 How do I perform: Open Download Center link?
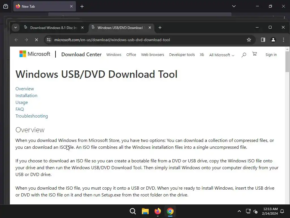pyautogui.click(x=81, y=54)
